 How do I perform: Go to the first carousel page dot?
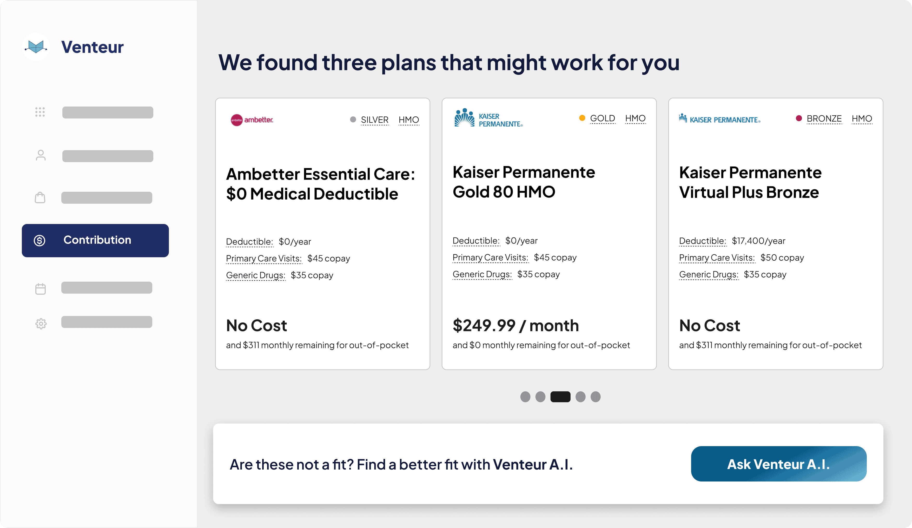(x=525, y=397)
